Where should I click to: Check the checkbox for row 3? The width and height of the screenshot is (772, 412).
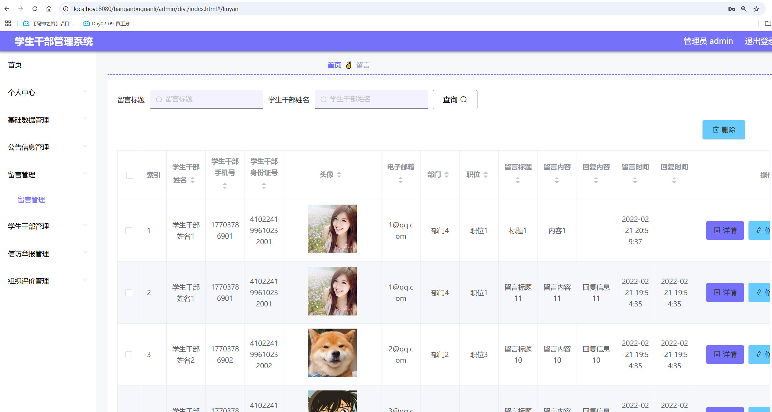click(129, 355)
